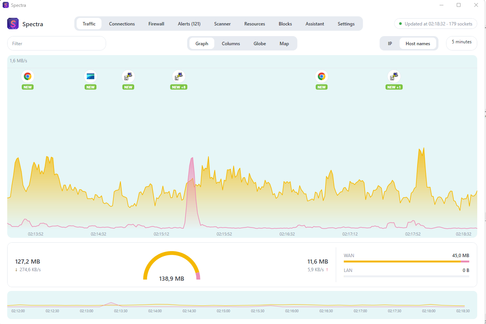
Task: Select the Columns view
Action: [231, 44]
